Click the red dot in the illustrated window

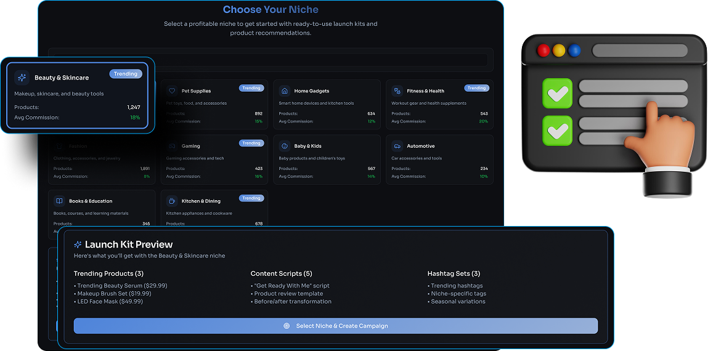coord(544,50)
